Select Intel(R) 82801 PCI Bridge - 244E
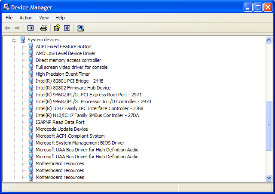The image size is (275, 194). click(x=69, y=81)
